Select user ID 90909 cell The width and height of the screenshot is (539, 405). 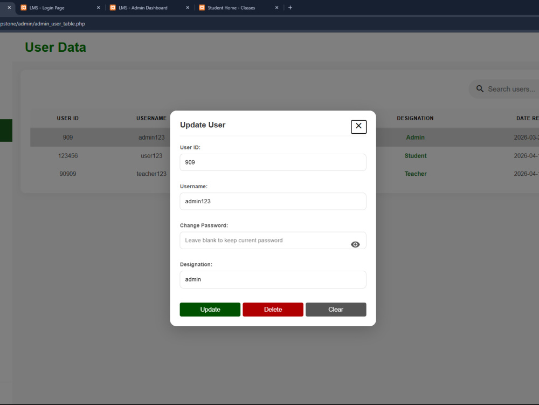tap(68, 174)
